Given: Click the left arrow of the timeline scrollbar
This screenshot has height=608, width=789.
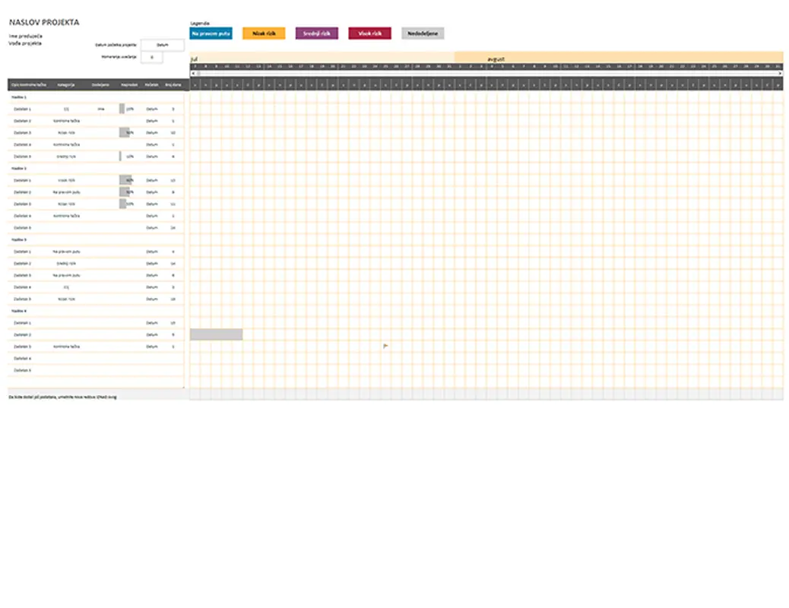Looking at the screenshot, I should coord(193,73).
